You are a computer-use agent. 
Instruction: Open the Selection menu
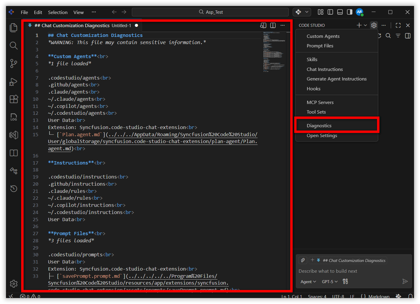58,13
